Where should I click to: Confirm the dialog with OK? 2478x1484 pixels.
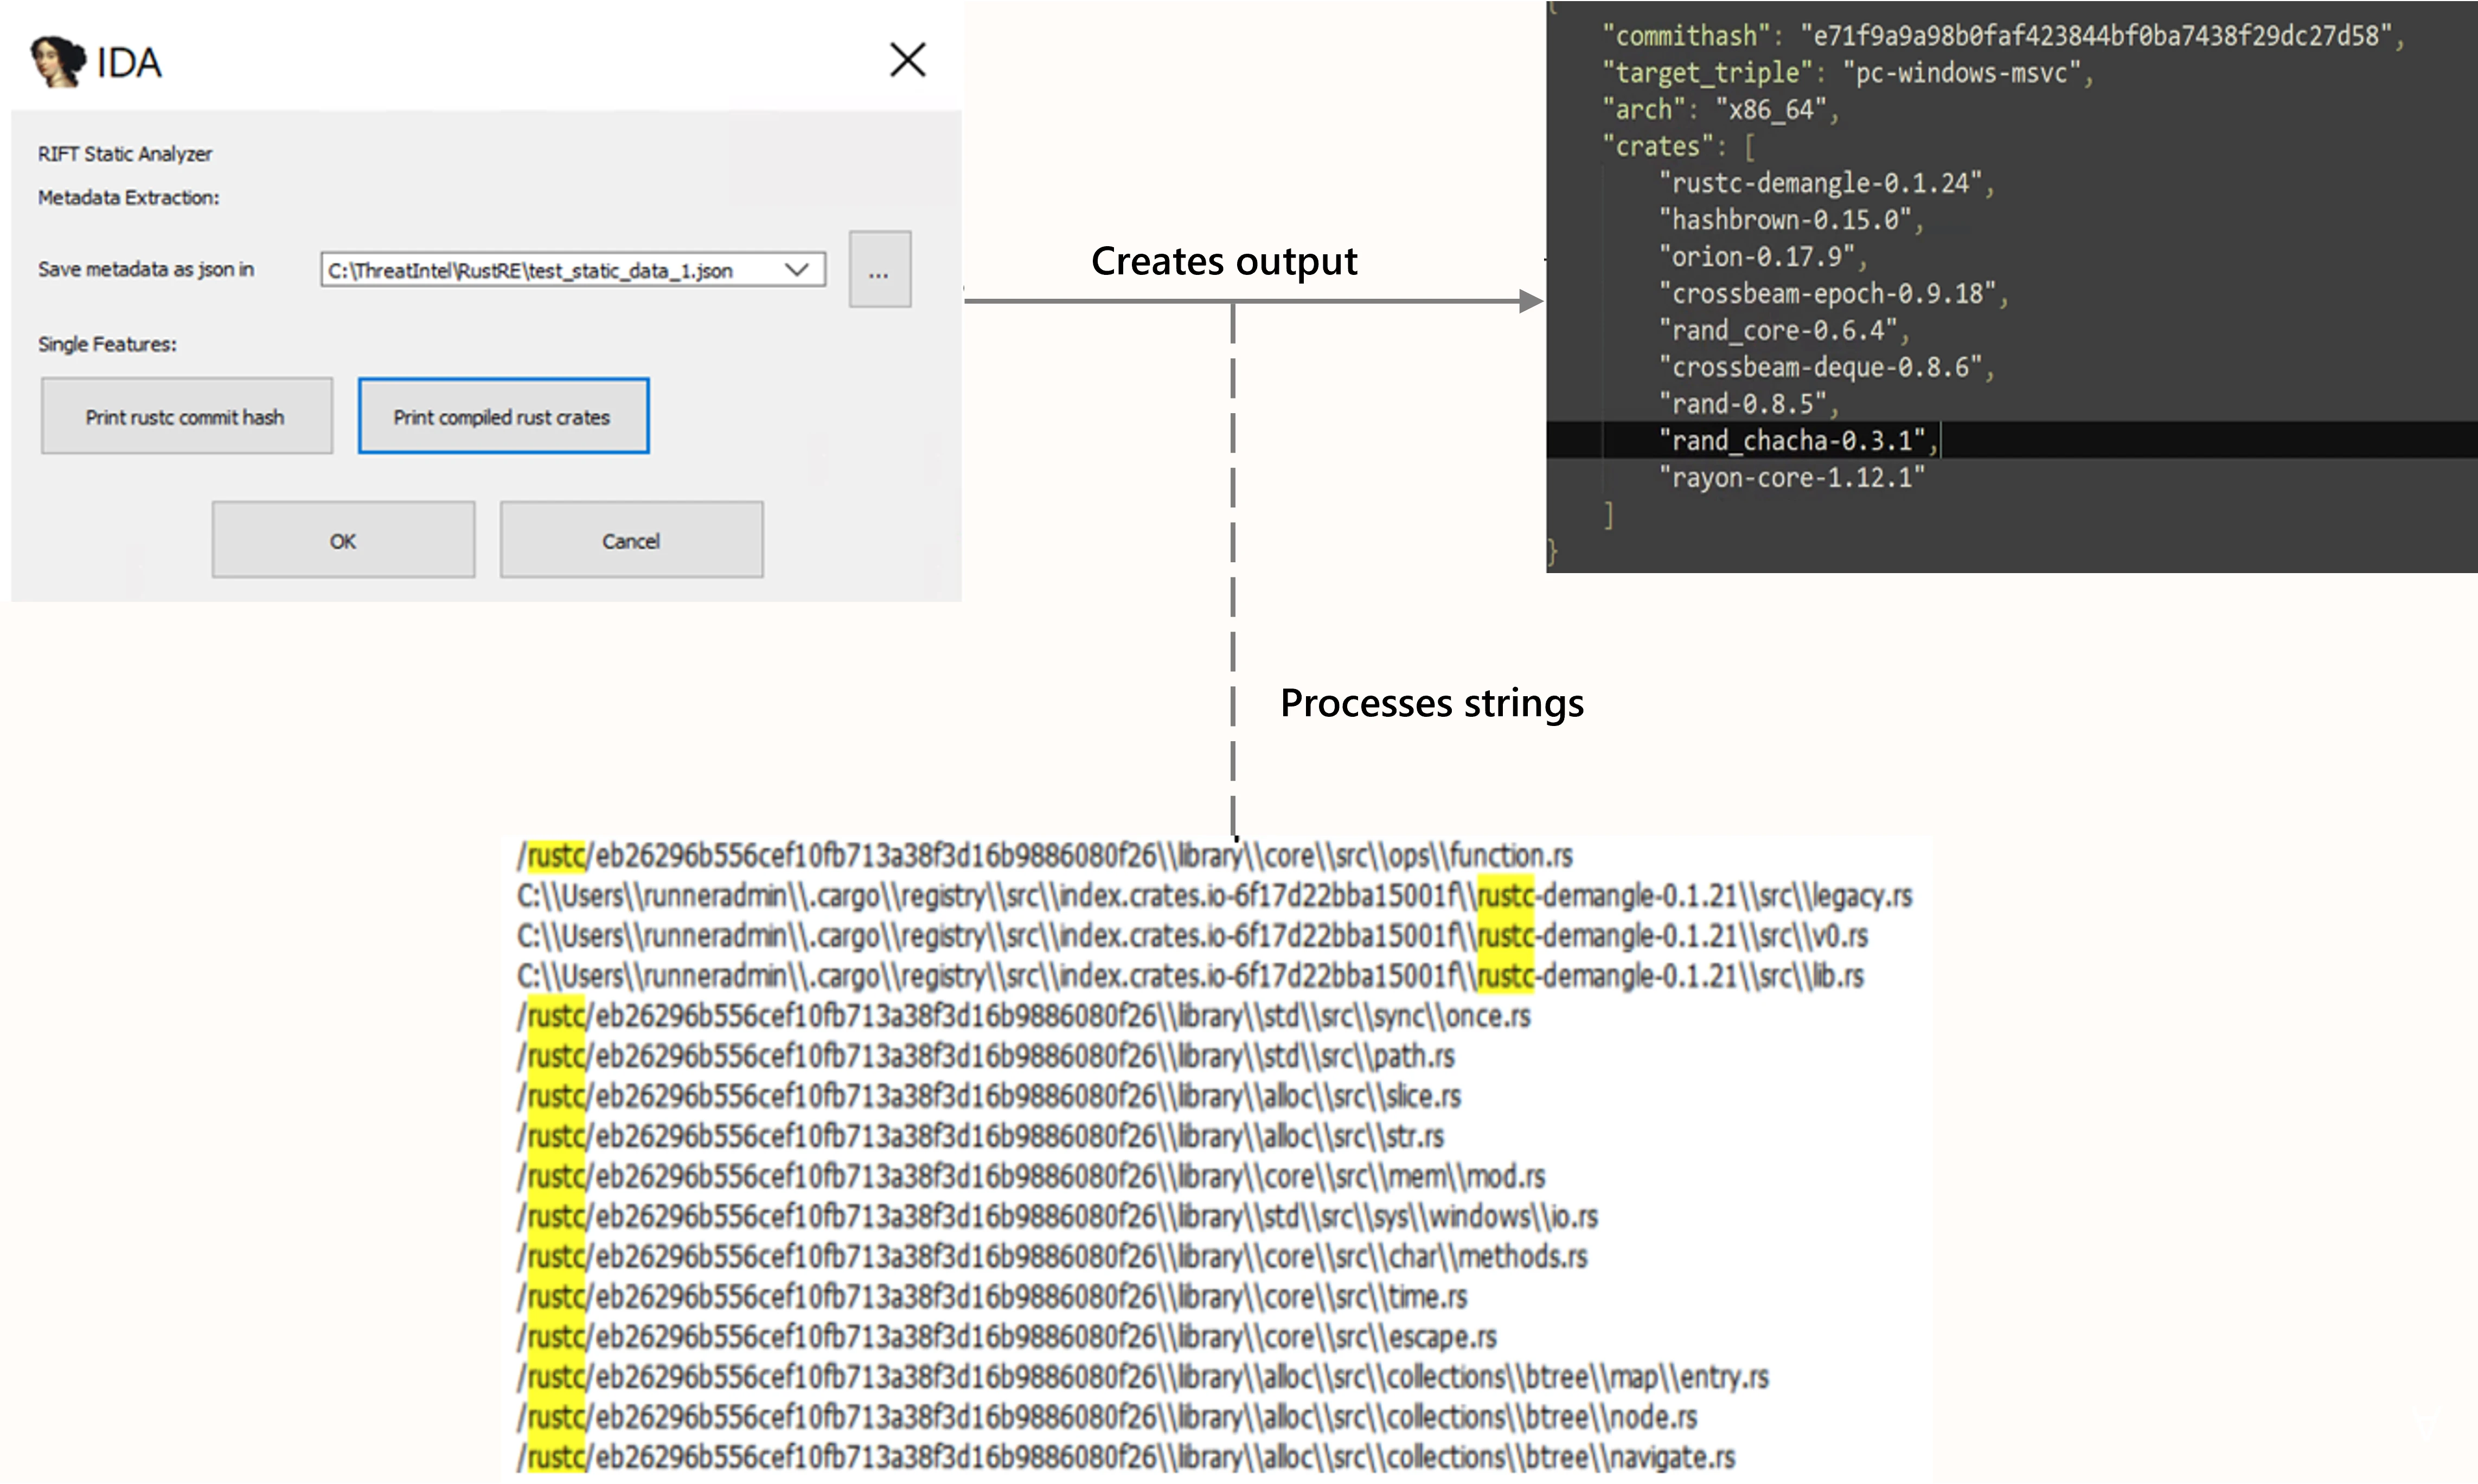point(343,540)
